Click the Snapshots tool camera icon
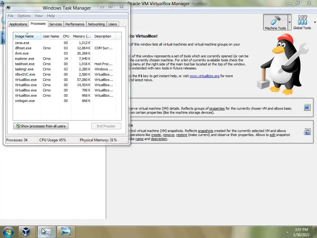Image resolution: width=317 pixels, height=238 pixels. click(307, 132)
